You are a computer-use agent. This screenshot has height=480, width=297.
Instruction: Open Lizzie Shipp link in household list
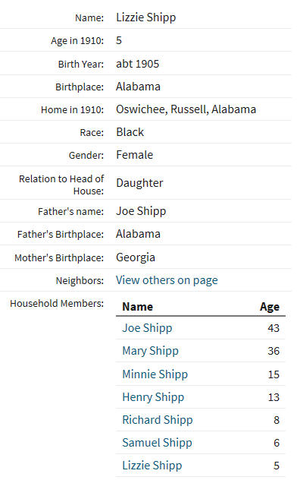pos(152,466)
